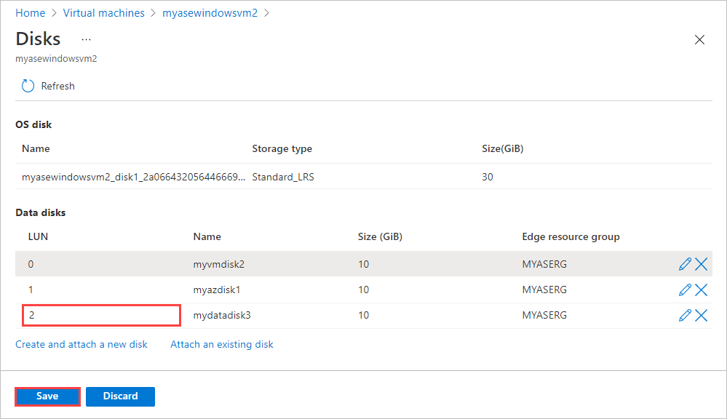Viewport: 727px width, 419px height.
Task: Click the LUN column header
Action: (x=38, y=236)
